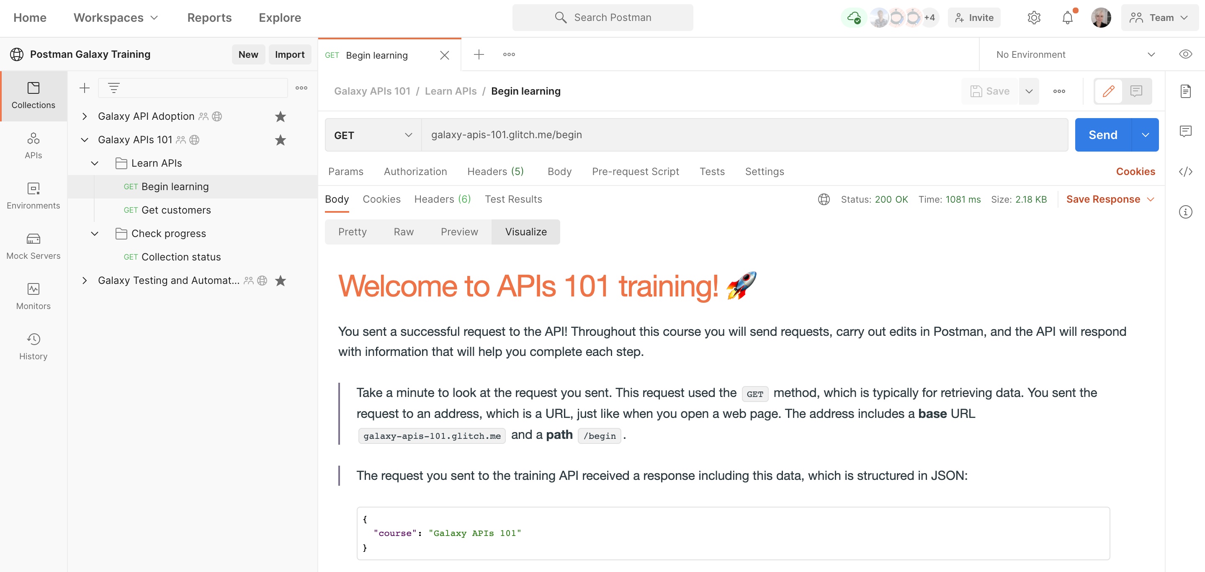Viewport: 1205px width, 572px height.
Task: Open the APIs sidebar panel
Action: point(33,145)
